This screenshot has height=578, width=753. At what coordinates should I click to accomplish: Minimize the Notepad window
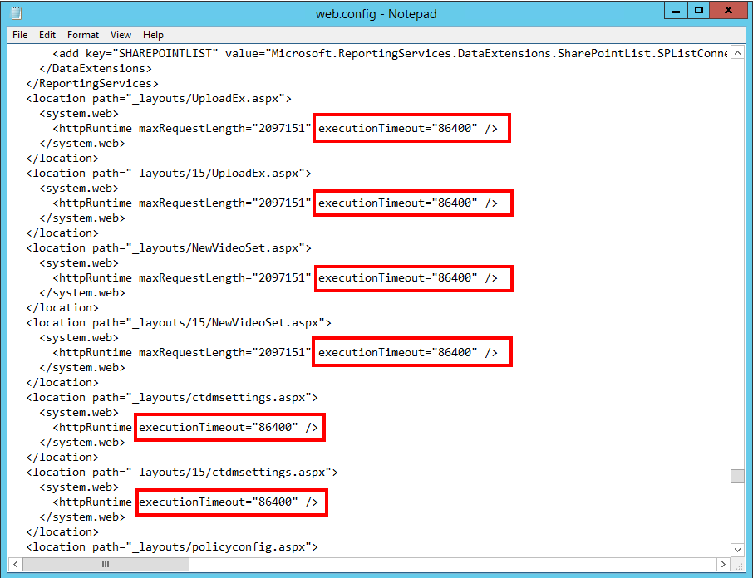tap(676, 11)
